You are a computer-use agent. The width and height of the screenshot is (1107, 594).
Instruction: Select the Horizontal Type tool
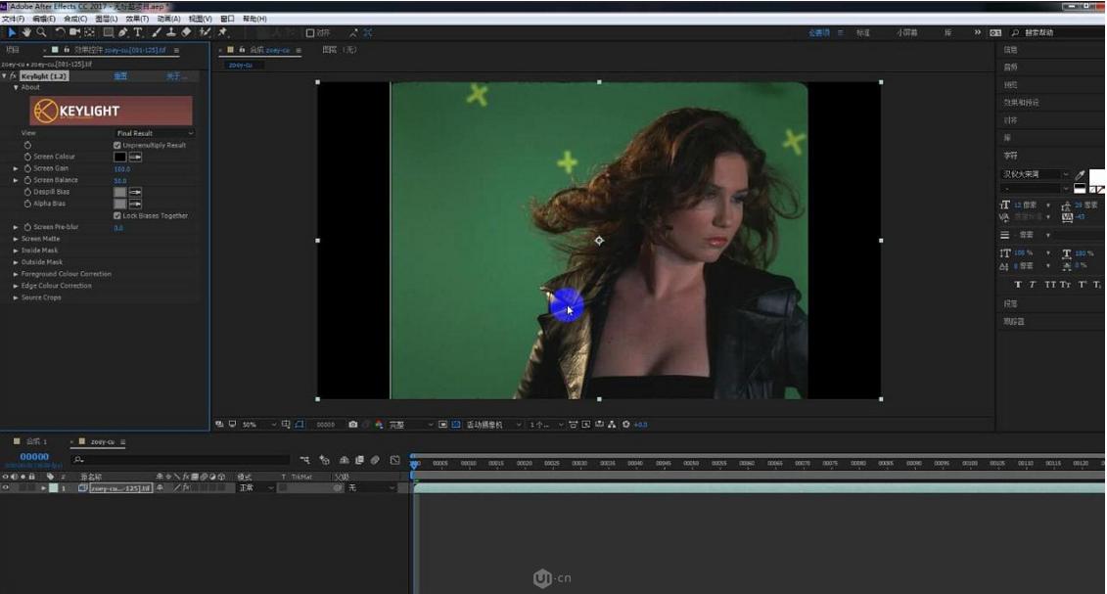(138, 32)
